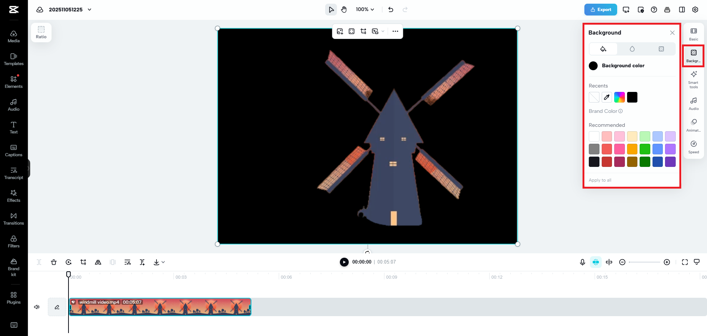Screen dimensions: 707x336
Task: Click the pencil edit button beside the track
Action: (x=57, y=307)
